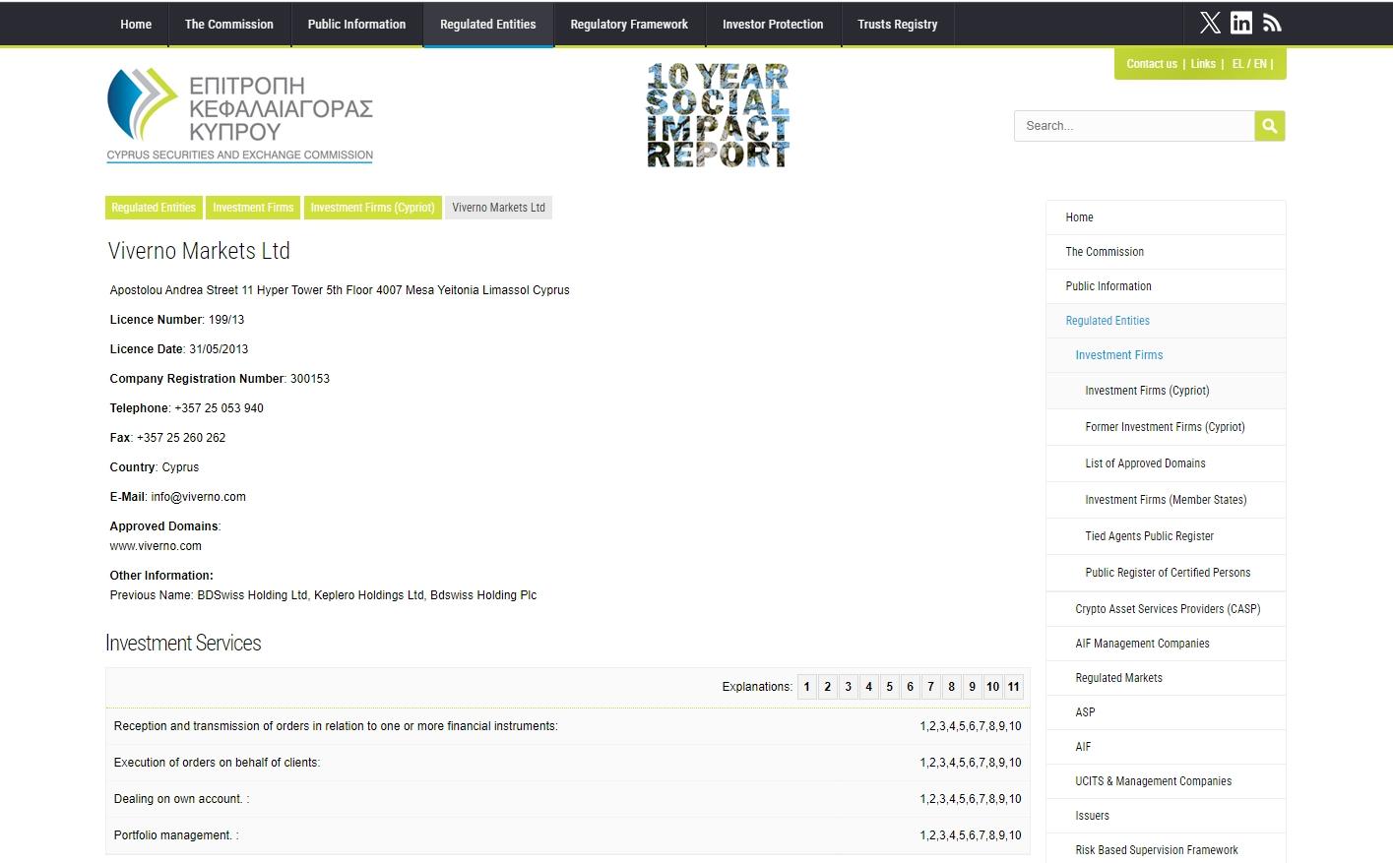Click the Viverno Markets Ltd page heading
Image resolution: width=1393 pixels, height=863 pixels.
coord(199,251)
